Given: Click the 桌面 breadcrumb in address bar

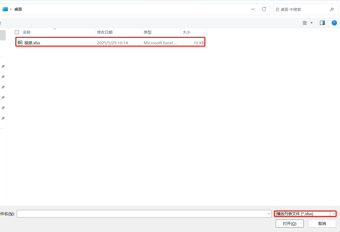Looking at the screenshot, I should click(18, 9).
